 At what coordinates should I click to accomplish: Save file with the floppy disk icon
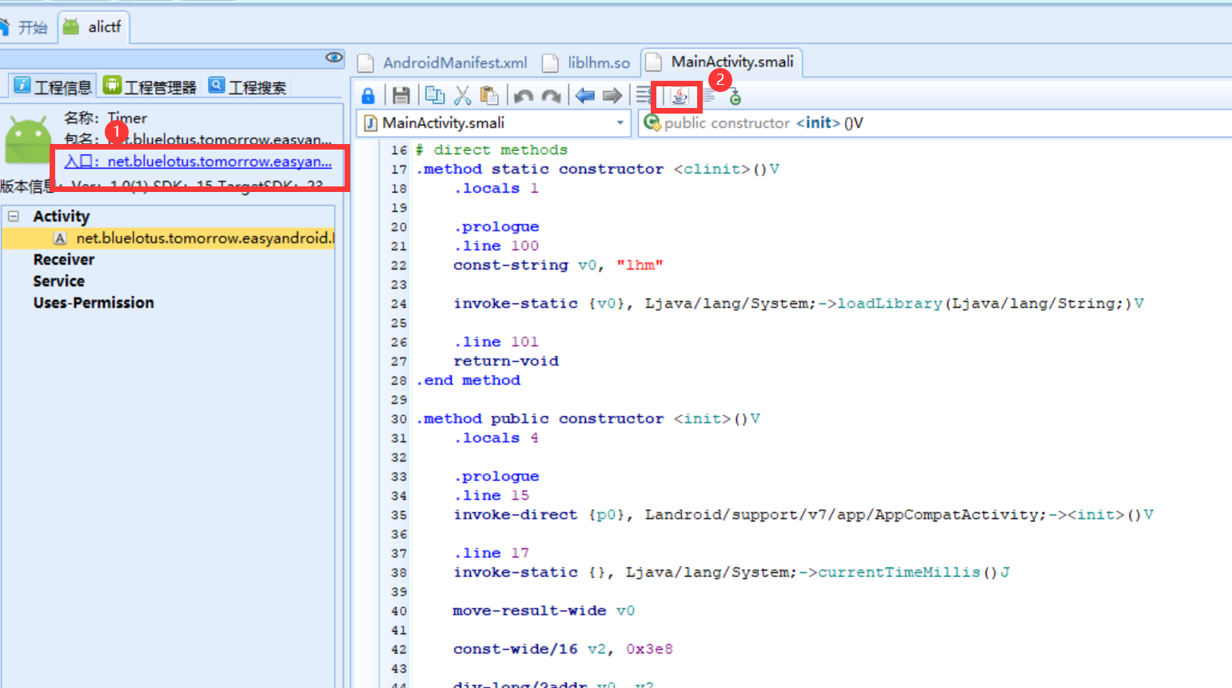(x=401, y=96)
